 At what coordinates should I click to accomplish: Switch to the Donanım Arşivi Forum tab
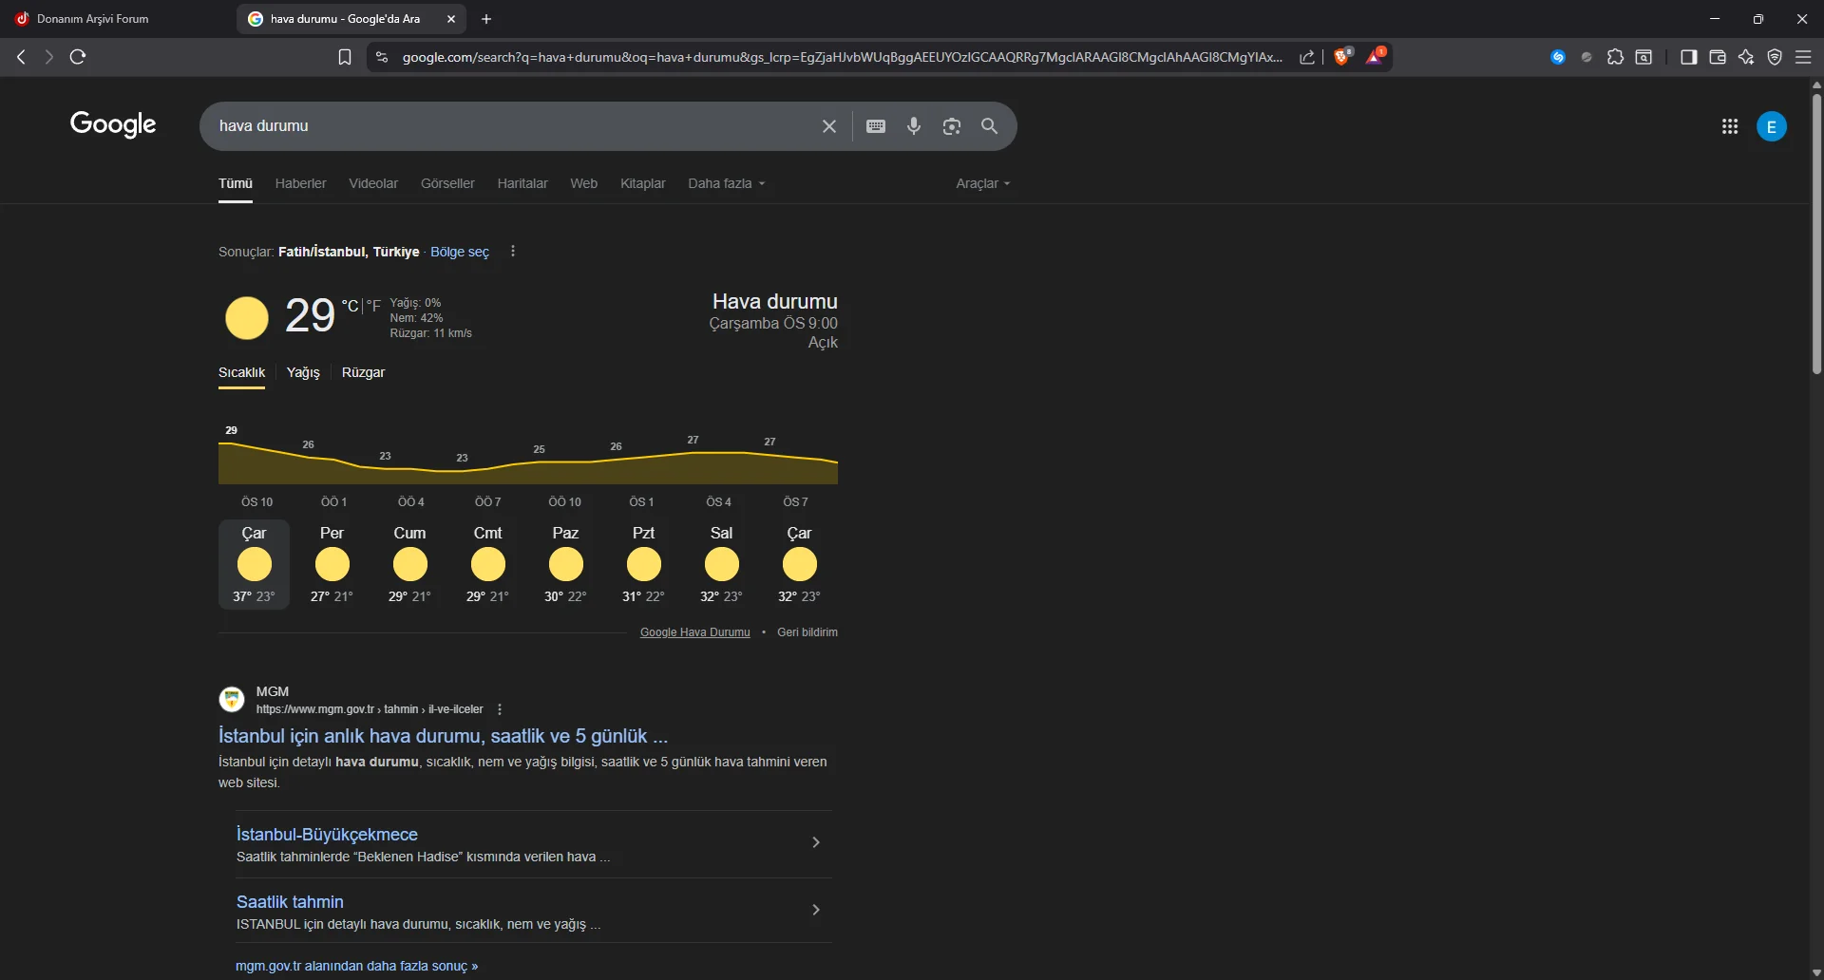pyautogui.click(x=114, y=19)
